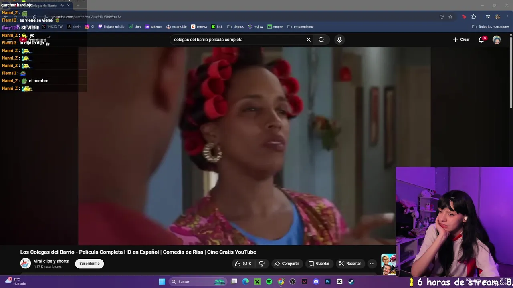The height and width of the screenshot is (288, 513).
Task: Open the media controls playlist icon
Action: click(x=488, y=17)
